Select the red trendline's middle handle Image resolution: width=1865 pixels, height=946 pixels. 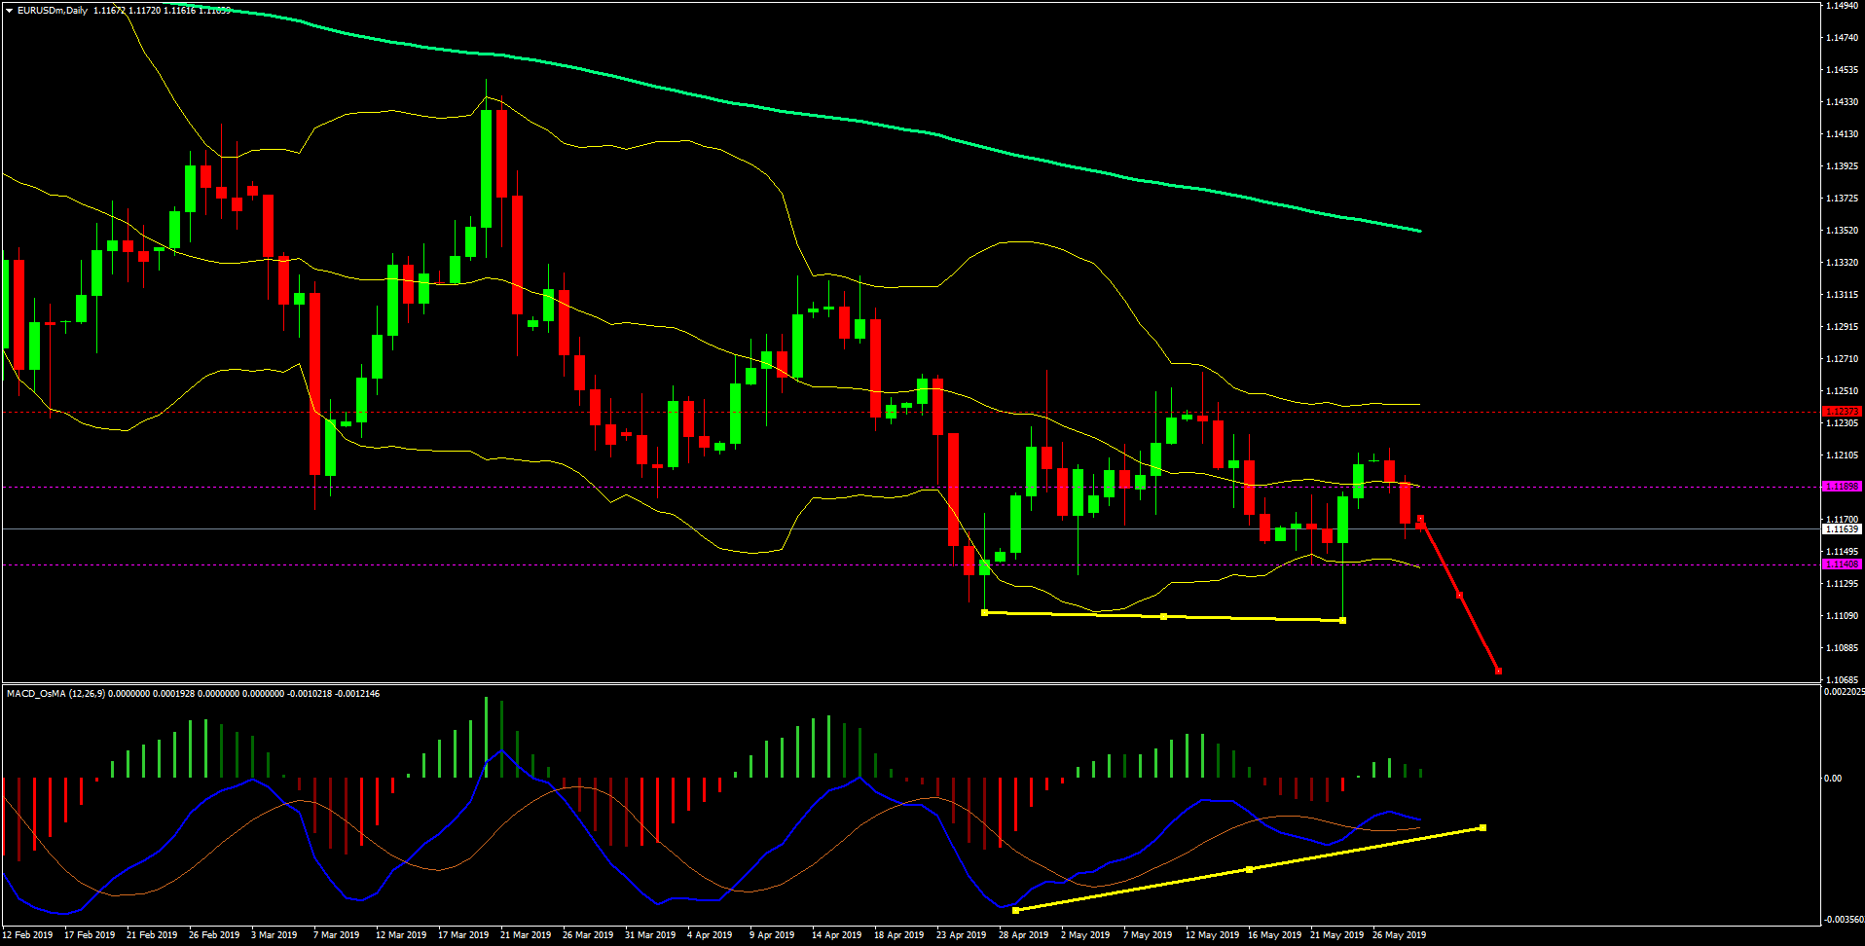[x=1459, y=595]
